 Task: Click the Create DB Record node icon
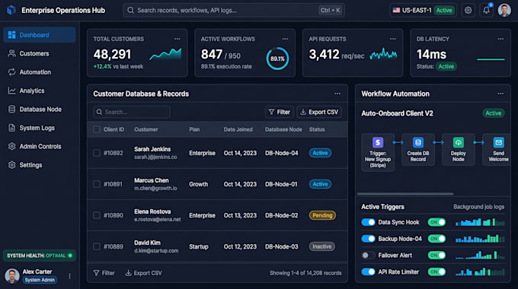tap(418, 142)
